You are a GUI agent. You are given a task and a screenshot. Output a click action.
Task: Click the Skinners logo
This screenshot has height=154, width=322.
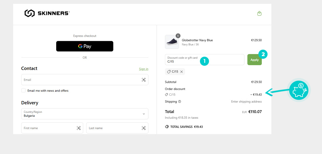coord(47,13)
